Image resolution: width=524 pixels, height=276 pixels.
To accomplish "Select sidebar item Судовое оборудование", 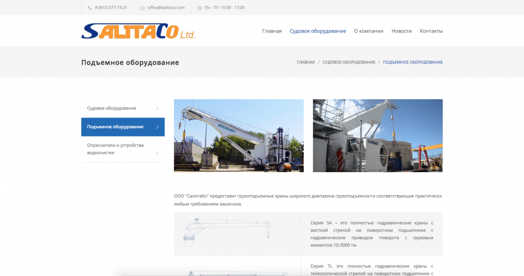I will click(123, 108).
